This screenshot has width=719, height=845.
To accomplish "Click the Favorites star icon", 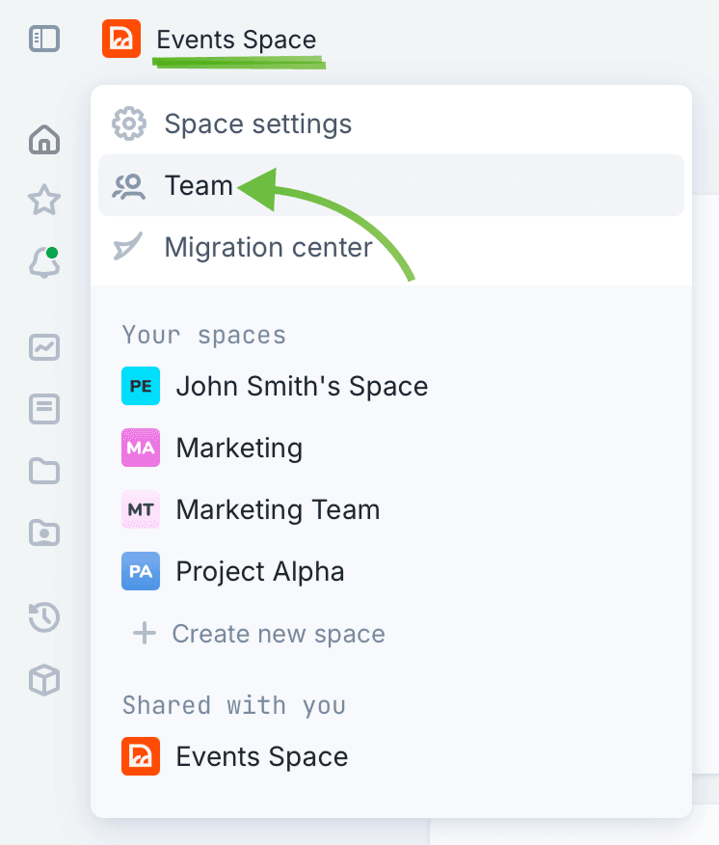I will point(44,201).
